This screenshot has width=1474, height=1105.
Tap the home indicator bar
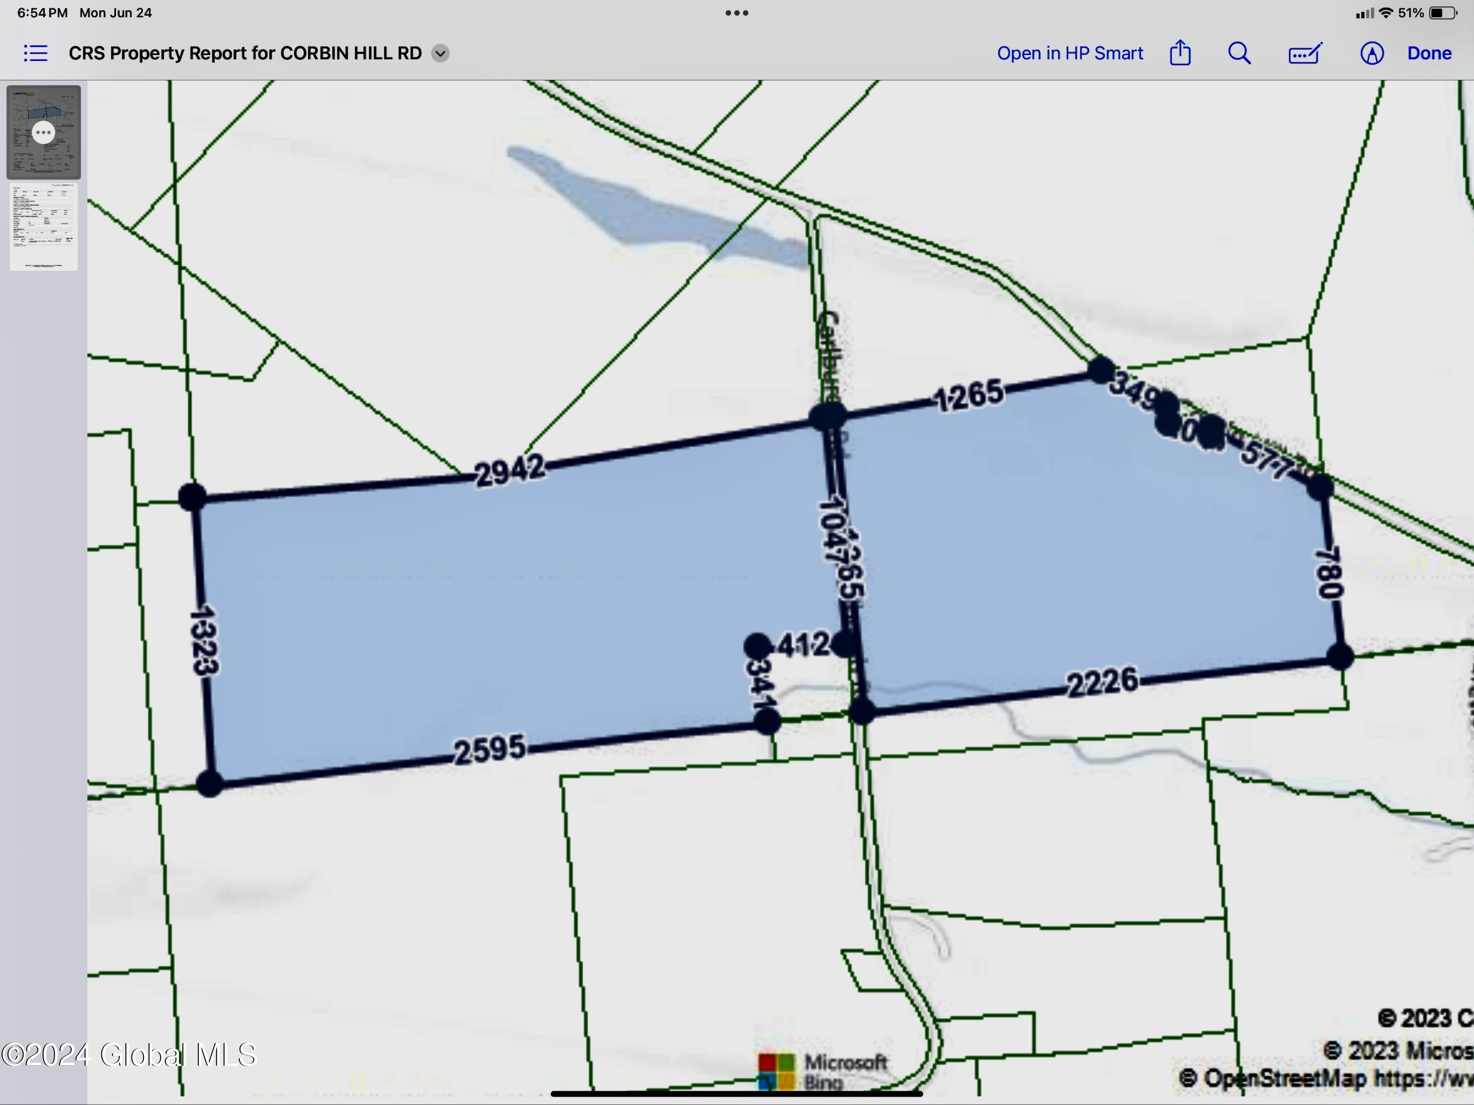coord(737,1094)
